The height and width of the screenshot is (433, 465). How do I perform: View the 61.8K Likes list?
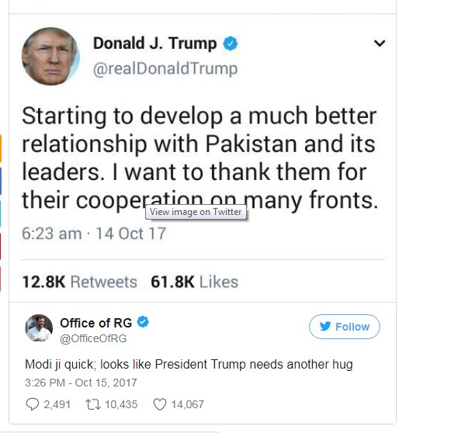coord(195,282)
